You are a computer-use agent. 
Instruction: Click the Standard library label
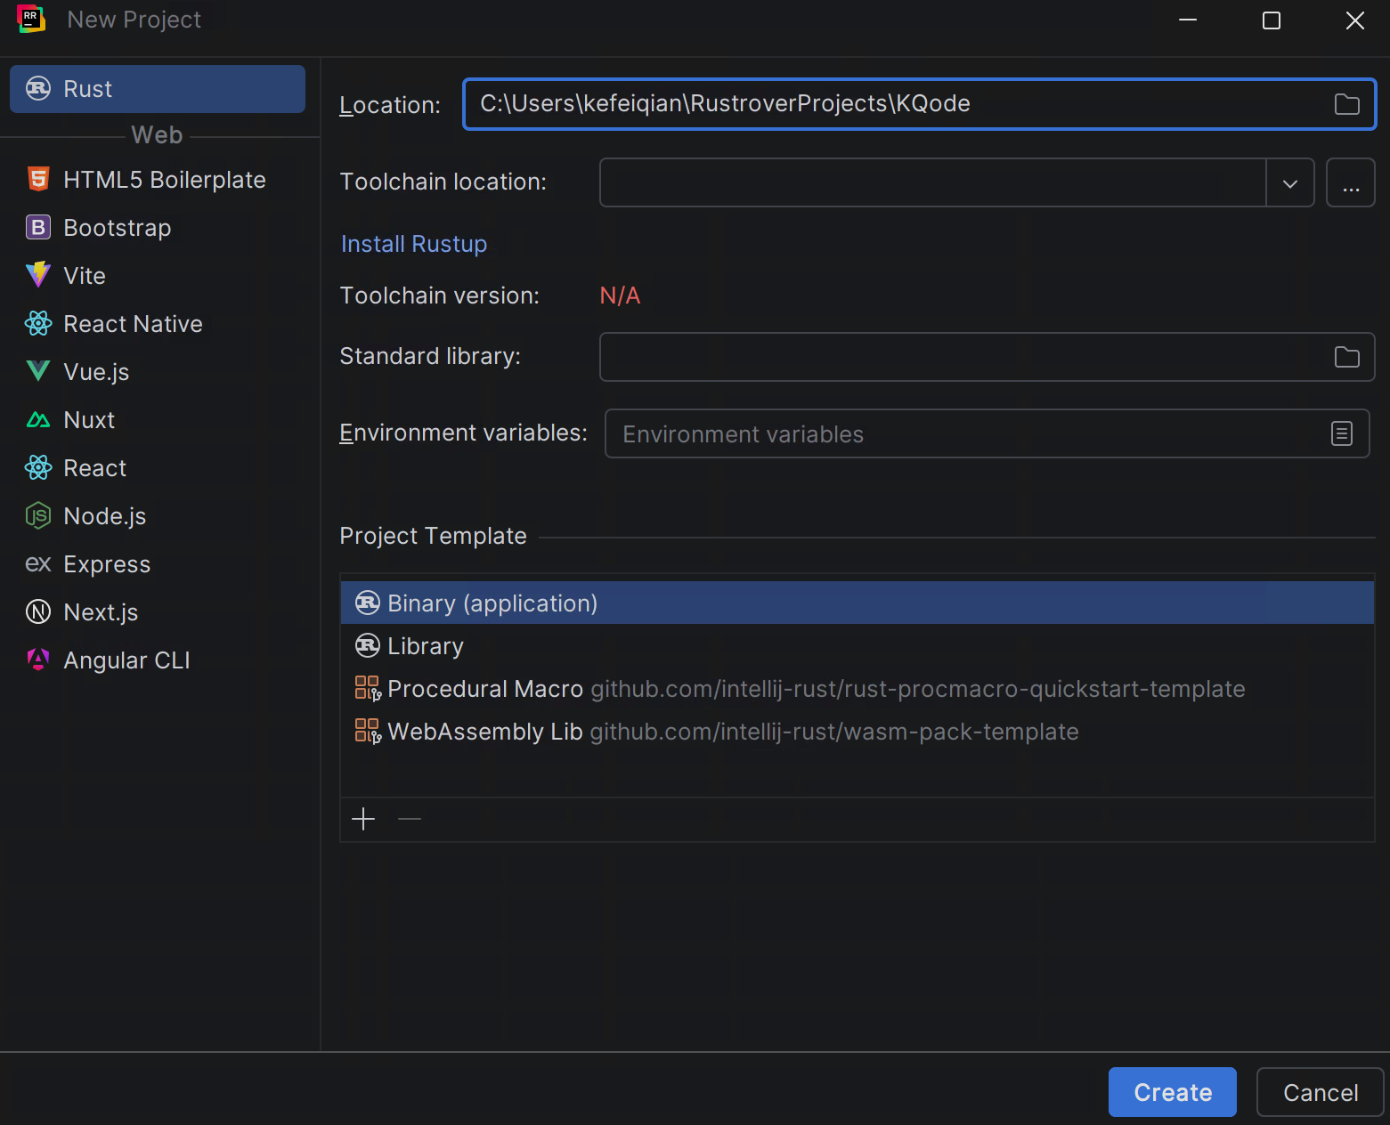[x=430, y=356]
